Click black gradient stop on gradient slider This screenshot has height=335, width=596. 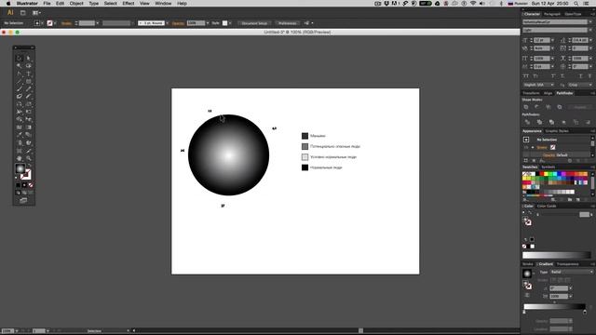tap(585, 312)
